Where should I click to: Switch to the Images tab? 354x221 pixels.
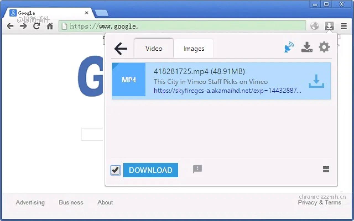coord(193,48)
